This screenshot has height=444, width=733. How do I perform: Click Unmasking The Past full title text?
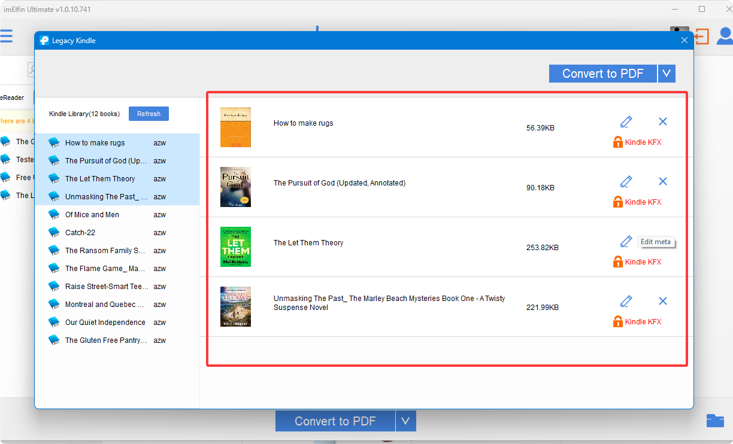pos(389,303)
